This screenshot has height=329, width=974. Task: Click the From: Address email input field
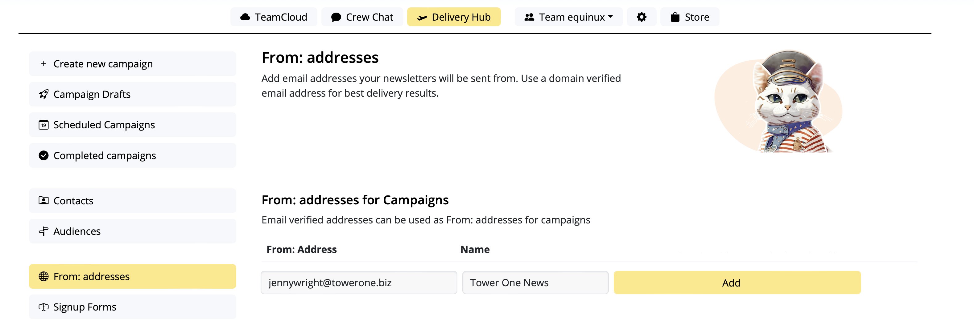click(x=359, y=283)
